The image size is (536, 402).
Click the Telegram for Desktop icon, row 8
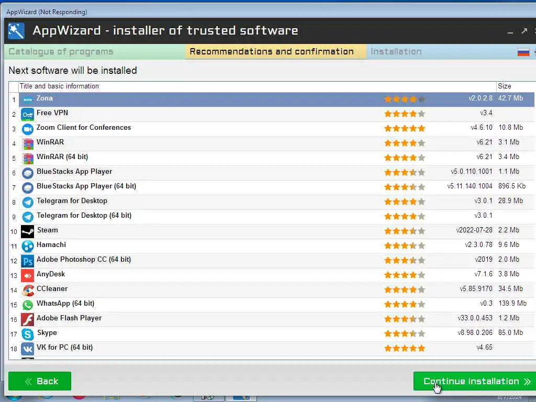(27, 203)
